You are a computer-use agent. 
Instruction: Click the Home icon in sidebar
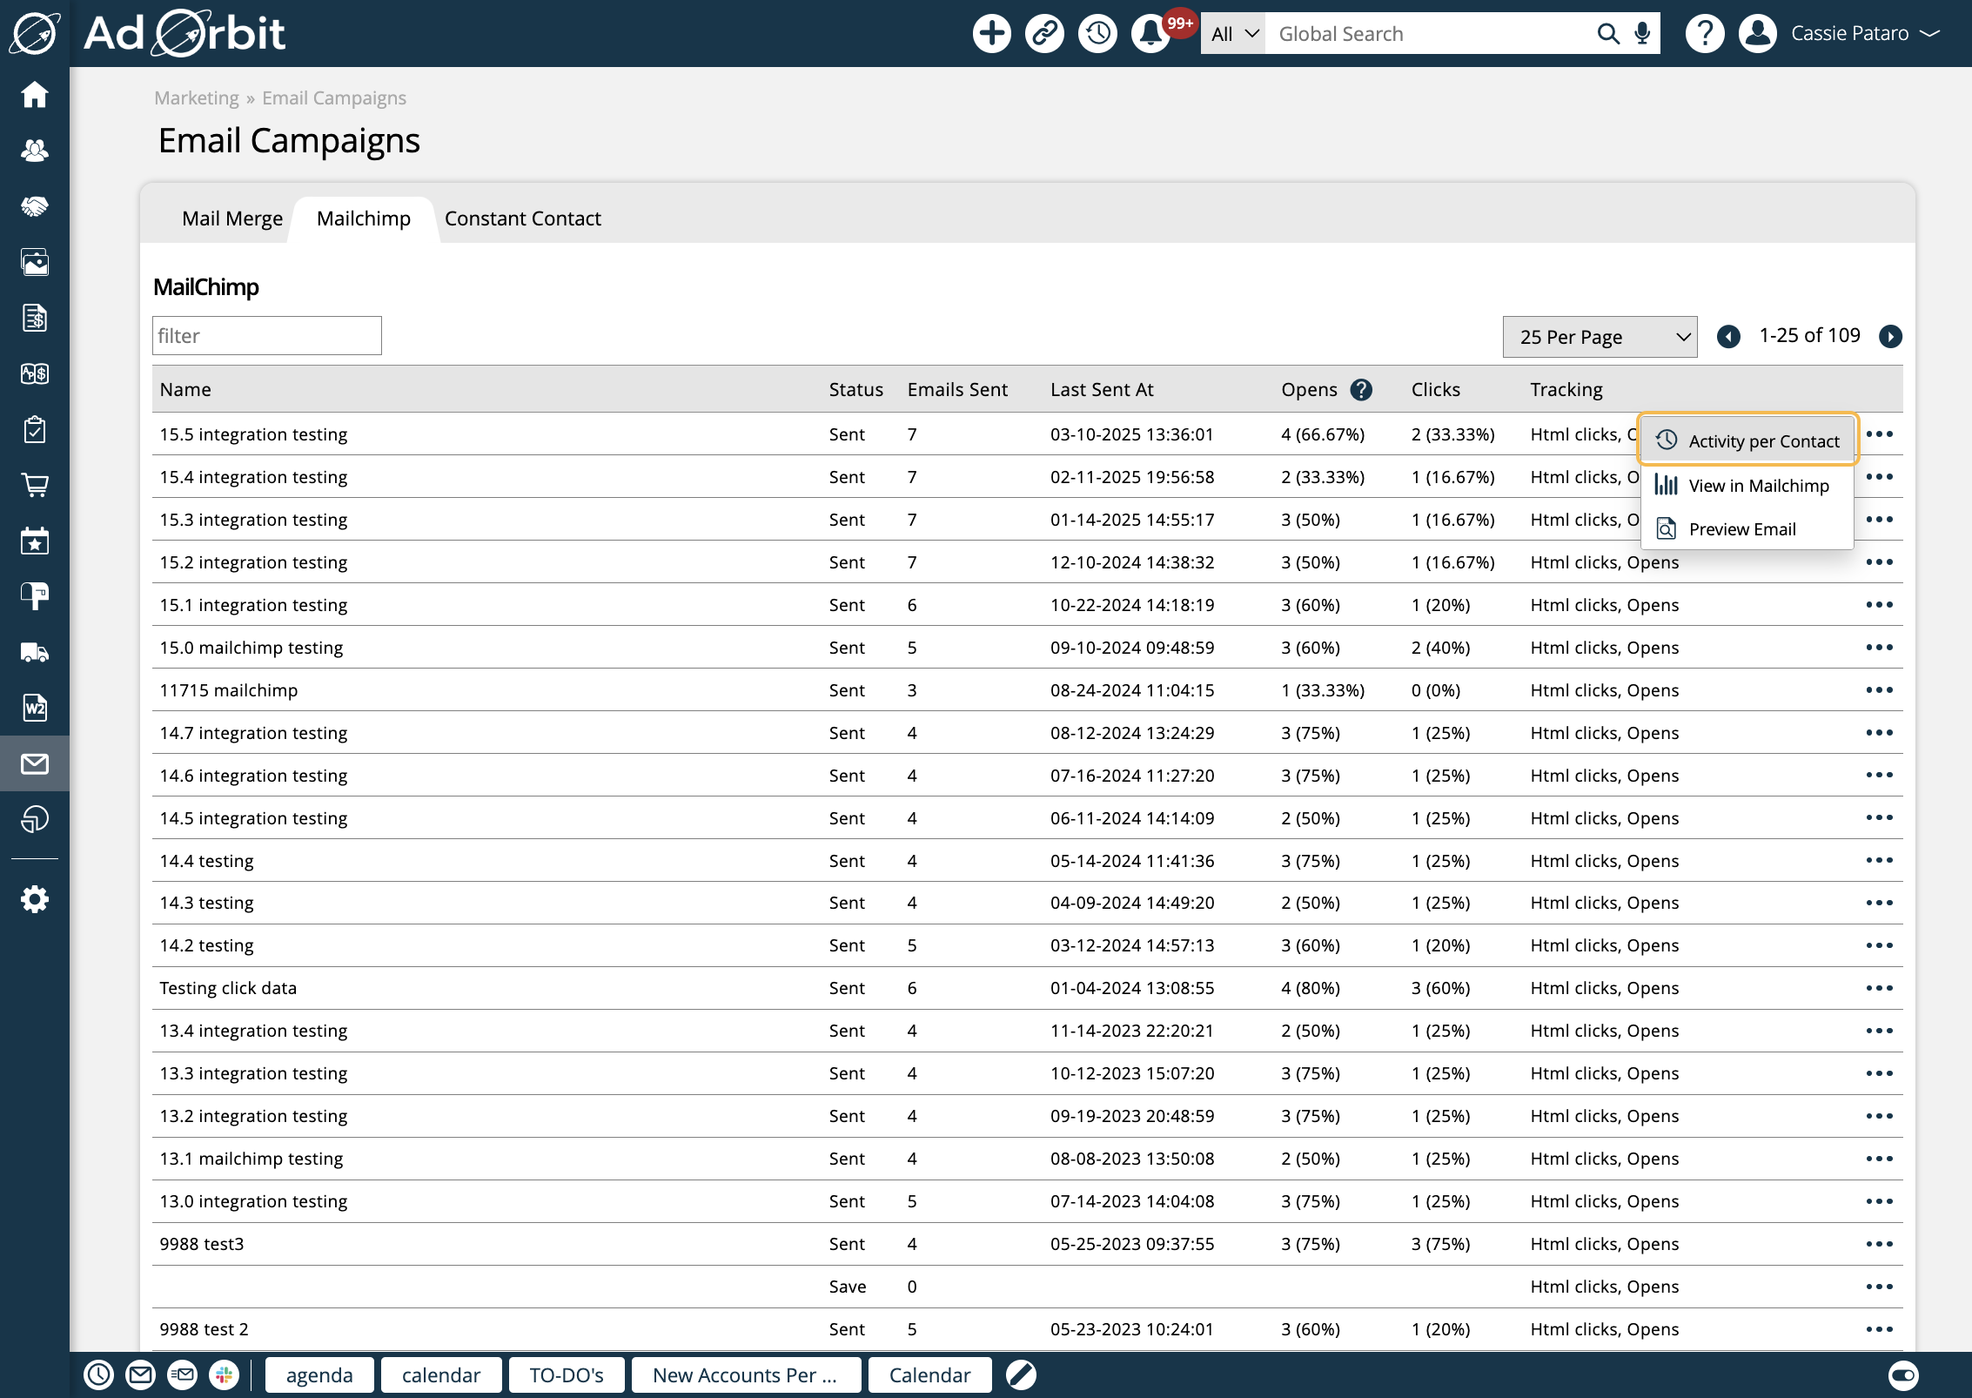point(35,94)
